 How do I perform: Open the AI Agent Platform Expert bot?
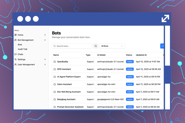click(69, 77)
